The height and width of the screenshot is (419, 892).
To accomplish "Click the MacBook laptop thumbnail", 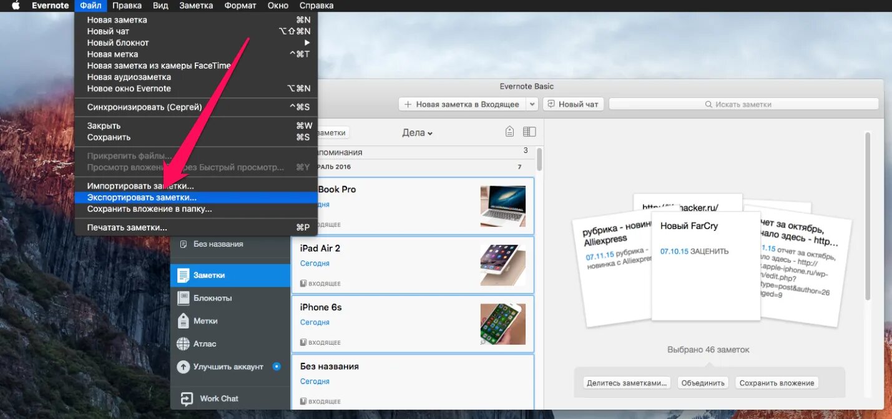I will point(502,206).
